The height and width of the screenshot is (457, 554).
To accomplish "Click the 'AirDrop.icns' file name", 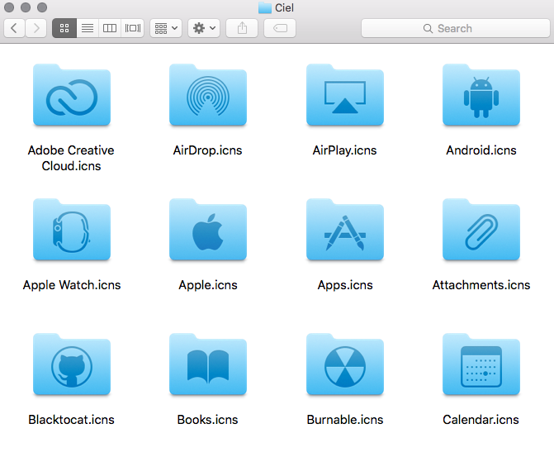I will [208, 150].
